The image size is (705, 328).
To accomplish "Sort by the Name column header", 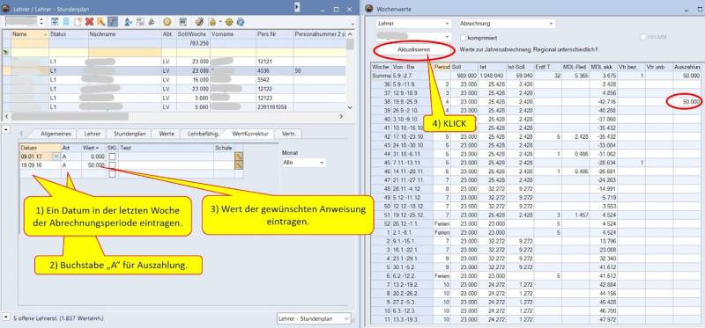I will click(30, 34).
